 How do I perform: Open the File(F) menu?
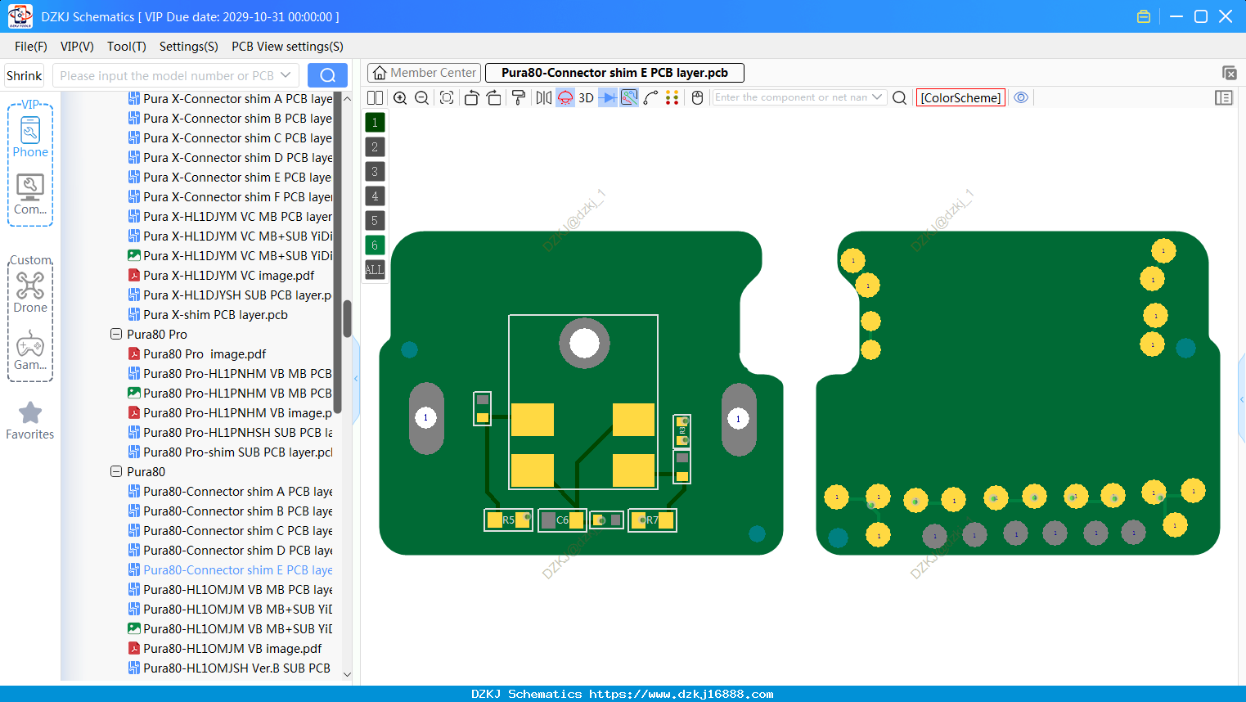(x=31, y=47)
